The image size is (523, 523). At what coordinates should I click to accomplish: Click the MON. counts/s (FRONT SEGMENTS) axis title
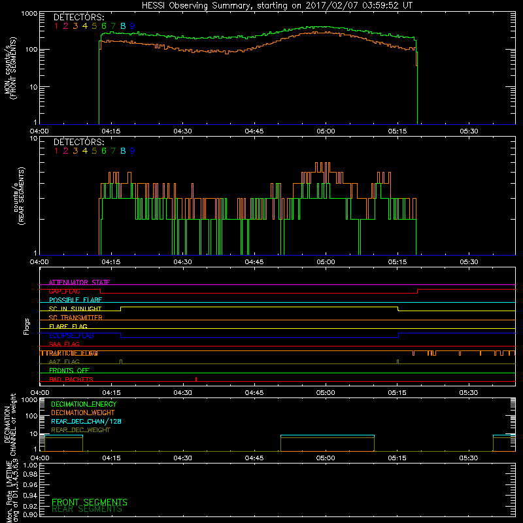(10, 68)
